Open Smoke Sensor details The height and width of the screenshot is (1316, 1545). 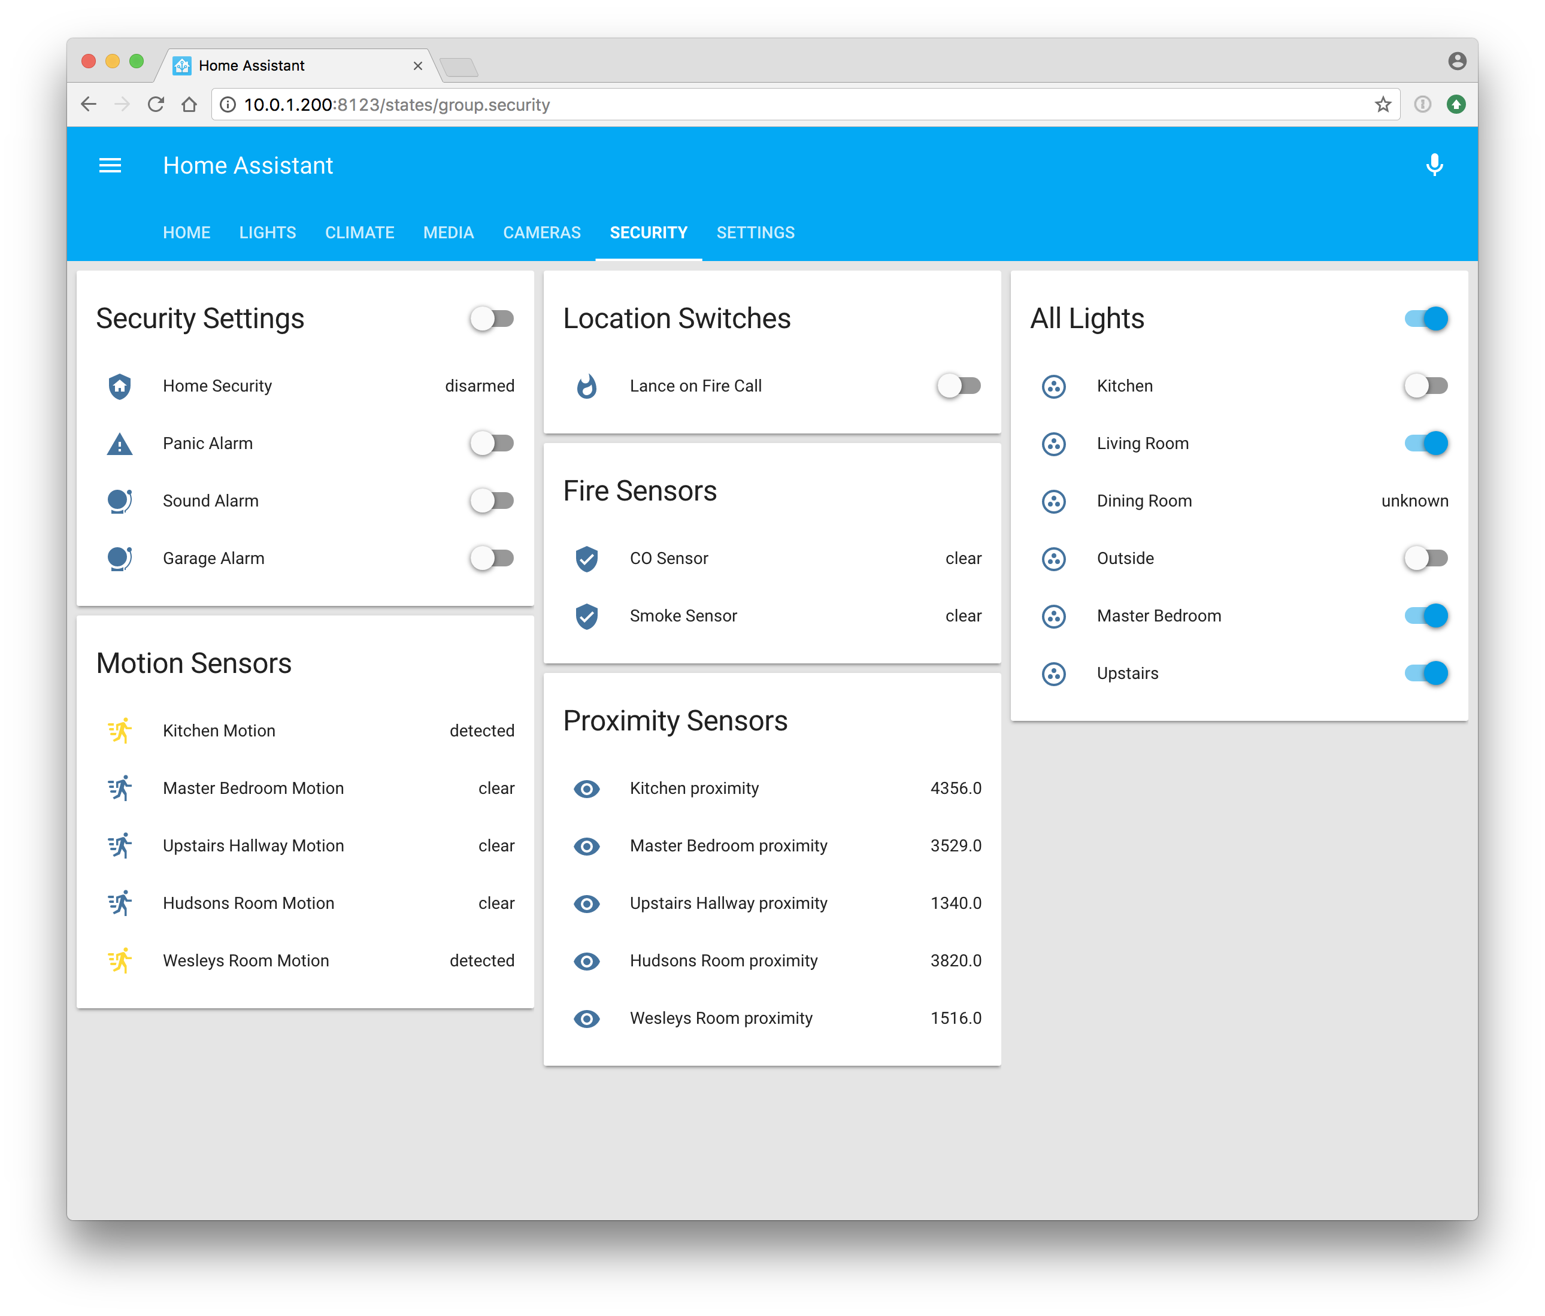(683, 616)
